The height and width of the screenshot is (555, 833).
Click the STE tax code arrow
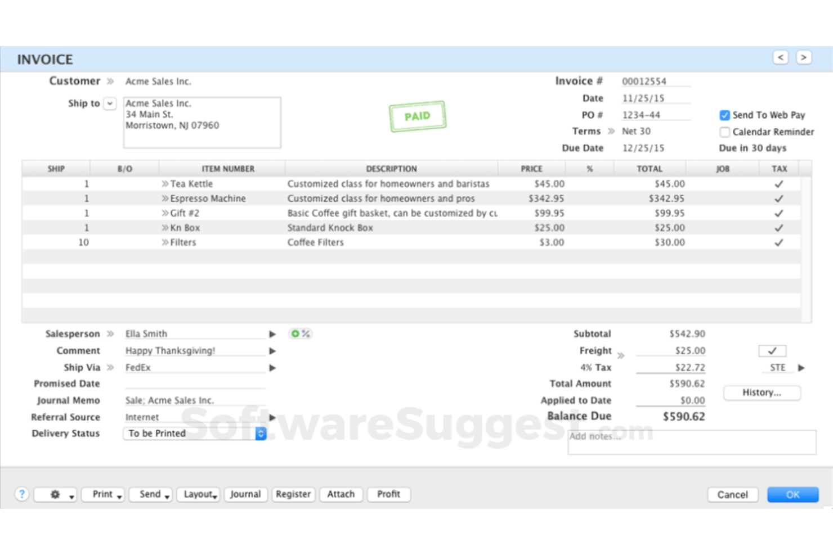[801, 368]
